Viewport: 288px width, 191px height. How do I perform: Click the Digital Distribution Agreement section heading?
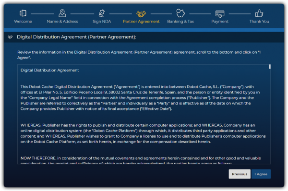click(76, 37)
